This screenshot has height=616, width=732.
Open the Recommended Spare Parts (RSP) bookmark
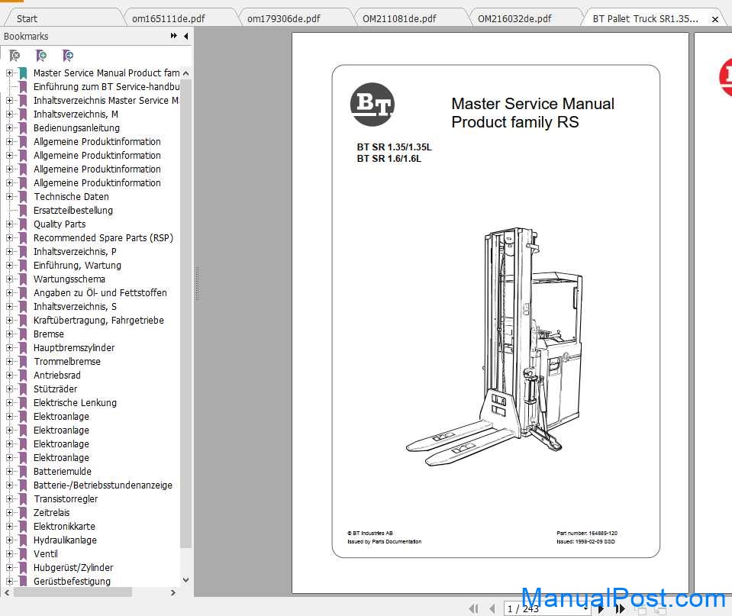[103, 238]
